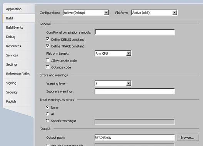The width and height of the screenshot is (203, 146).
Task: Open the Configuration dropdown arrow
Action: click(106, 13)
